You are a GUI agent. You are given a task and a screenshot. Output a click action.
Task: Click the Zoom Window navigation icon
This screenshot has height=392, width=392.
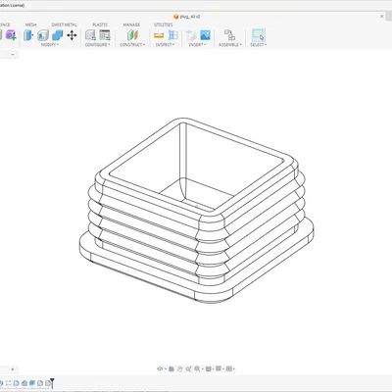[x=197, y=368]
